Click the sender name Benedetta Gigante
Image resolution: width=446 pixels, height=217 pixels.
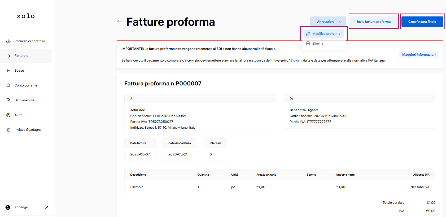pyautogui.click(x=304, y=110)
